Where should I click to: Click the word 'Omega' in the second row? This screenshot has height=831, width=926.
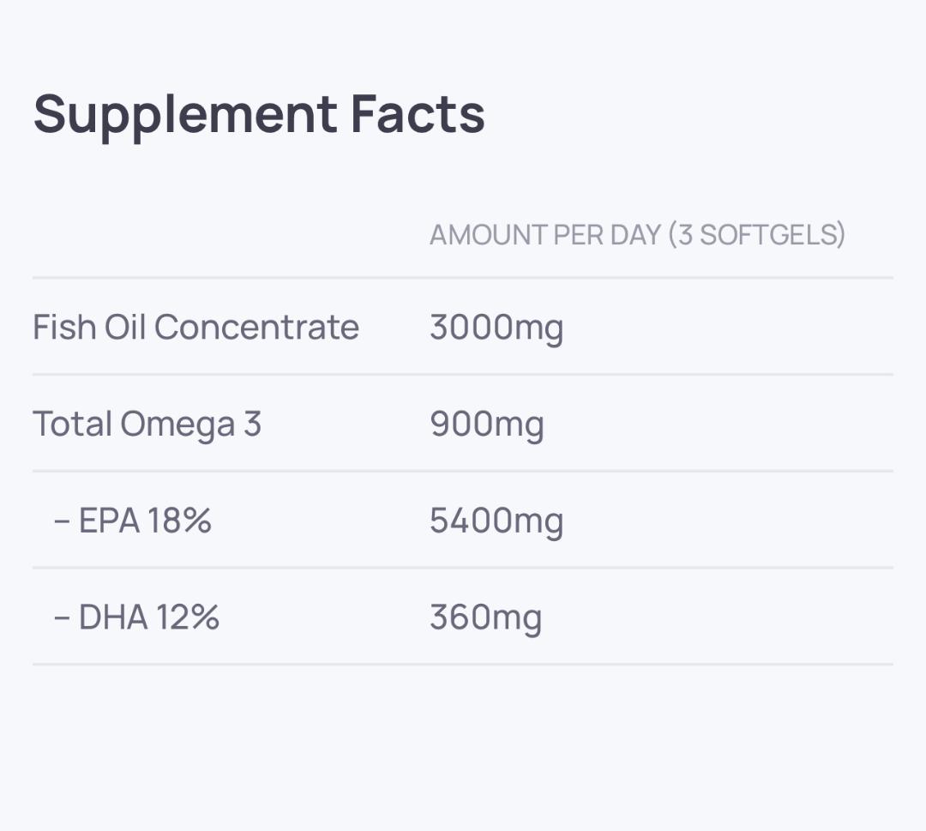click(x=177, y=424)
